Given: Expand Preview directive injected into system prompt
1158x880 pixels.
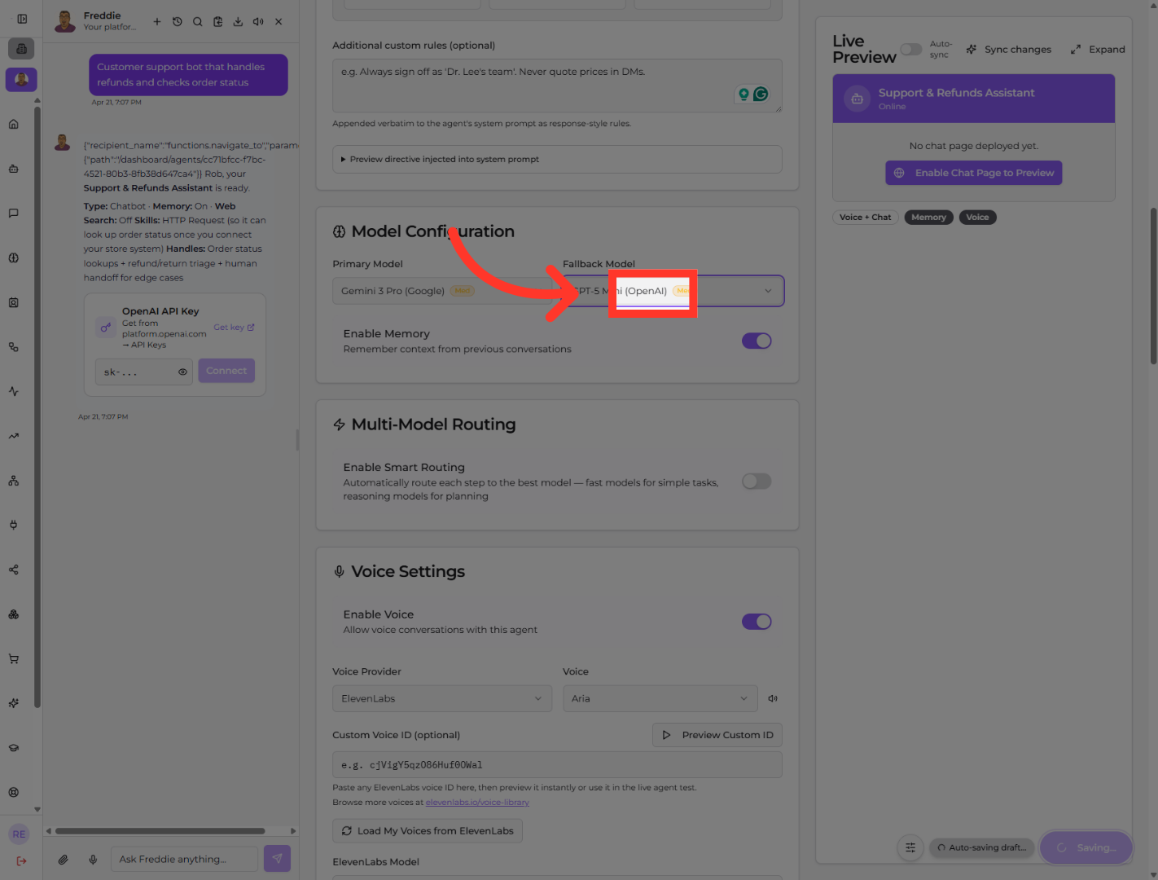Looking at the screenshot, I should coord(557,159).
